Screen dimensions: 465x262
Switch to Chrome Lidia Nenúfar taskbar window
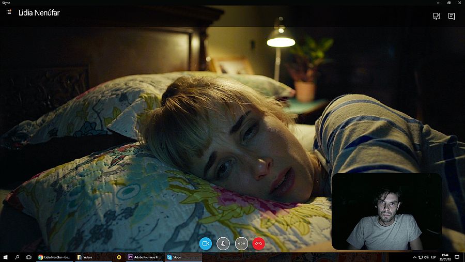pos(55,257)
